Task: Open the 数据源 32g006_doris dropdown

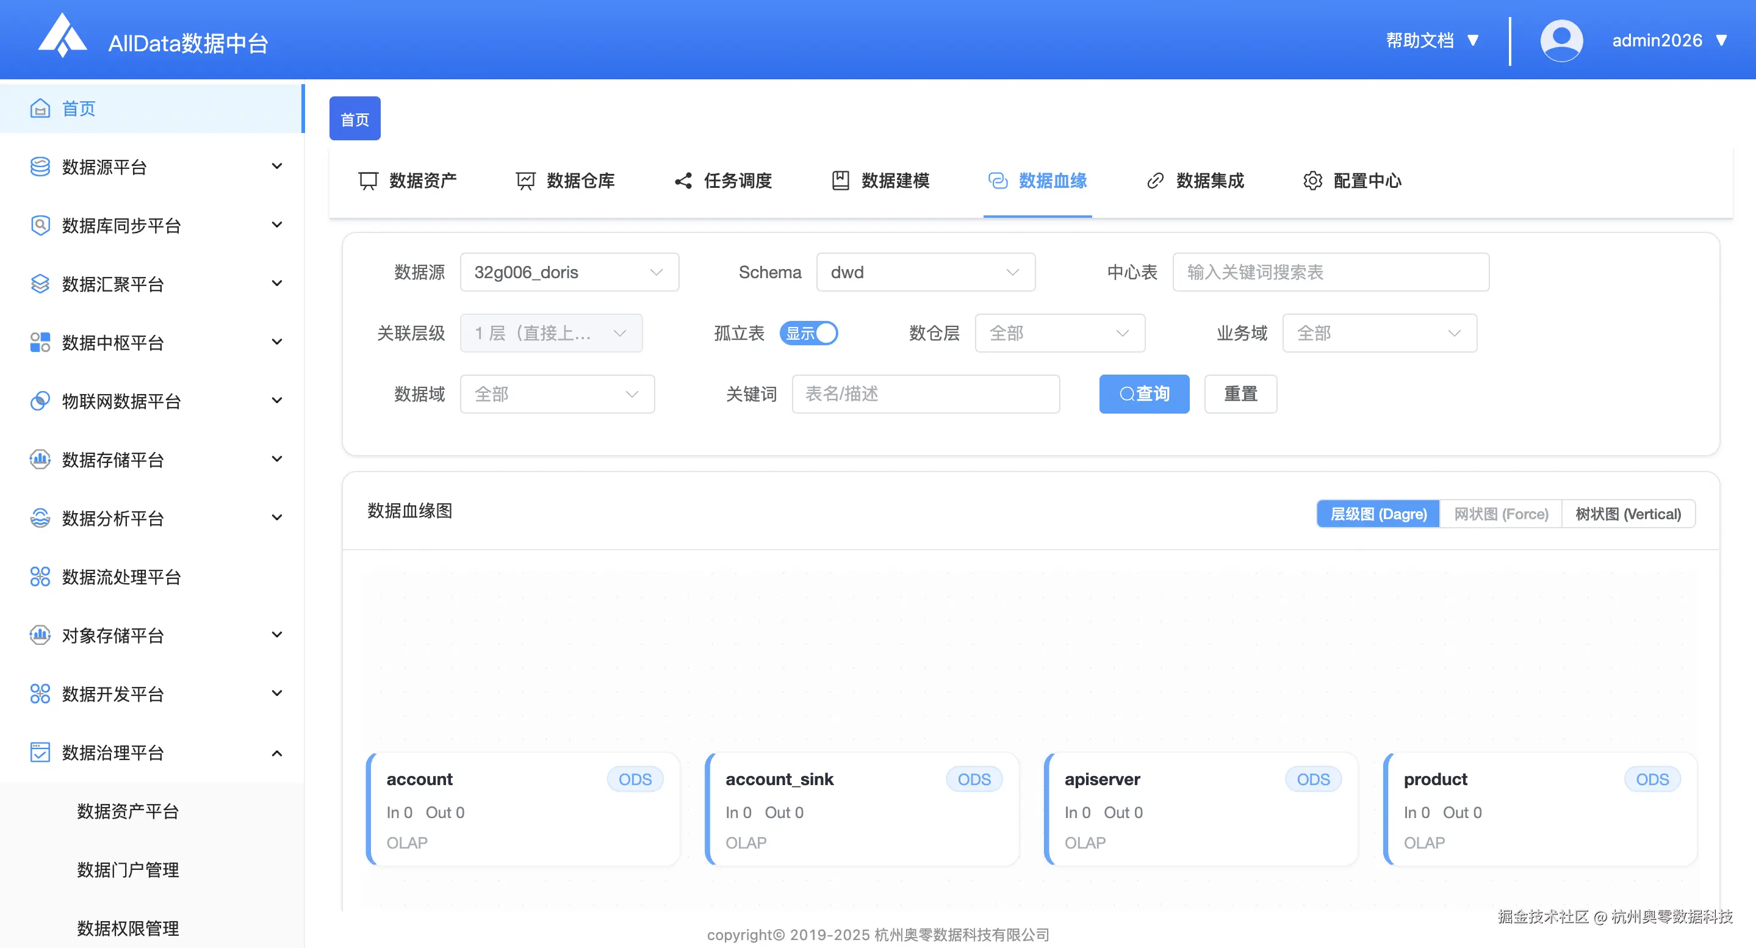Action: pos(569,272)
